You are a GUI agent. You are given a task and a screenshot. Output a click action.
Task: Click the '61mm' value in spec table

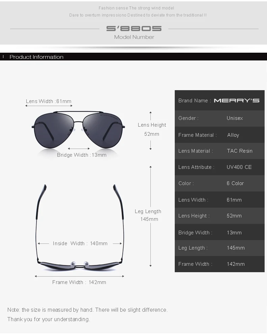(x=234, y=200)
